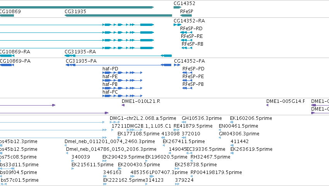The height and width of the screenshot is (186, 329).
Task: Click EST EK177108.5prime
Action: click(138, 134)
